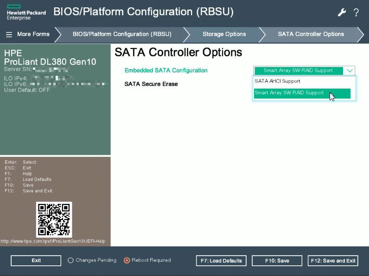This screenshot has width=369, height=276.
Task: Click the QR code image
Action: [x=54, y=219]
